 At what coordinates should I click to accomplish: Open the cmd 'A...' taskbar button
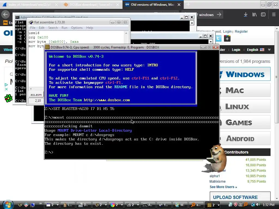click(x=147, y=205)
